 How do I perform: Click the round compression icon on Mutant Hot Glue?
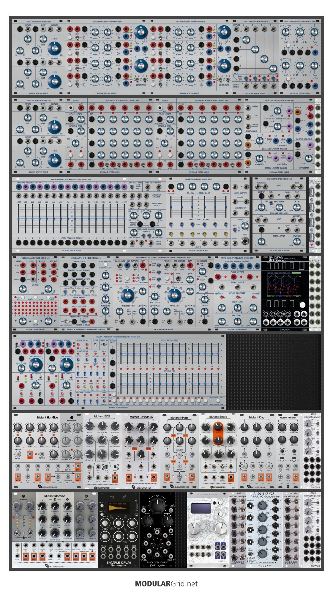[72, 417]
